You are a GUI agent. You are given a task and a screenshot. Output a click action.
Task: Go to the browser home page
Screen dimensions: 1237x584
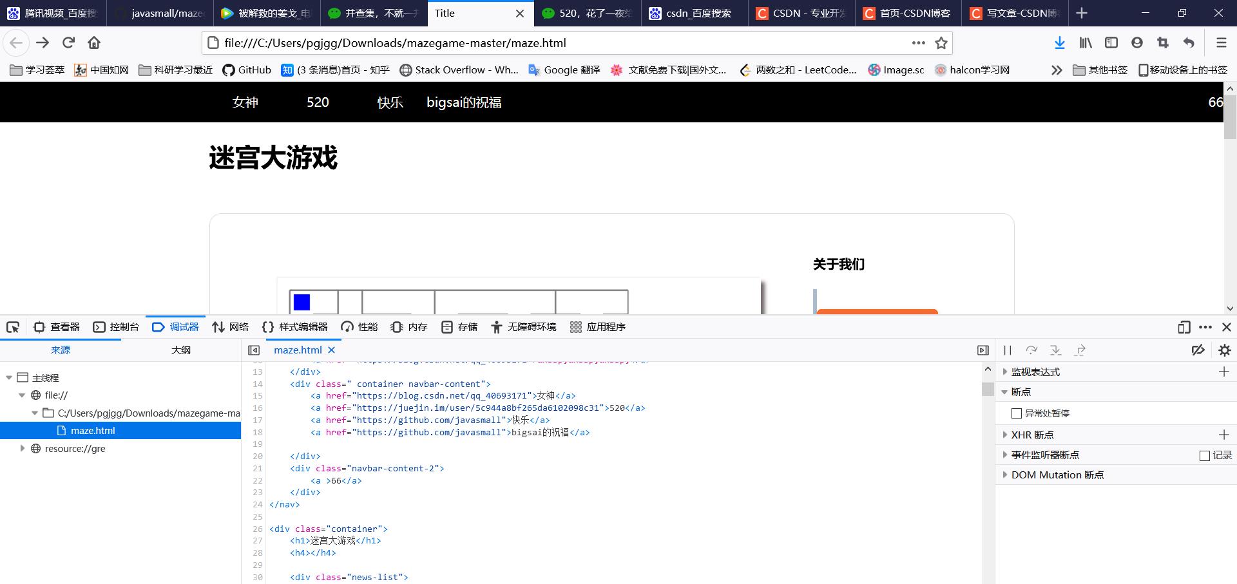tap(94, 42)
